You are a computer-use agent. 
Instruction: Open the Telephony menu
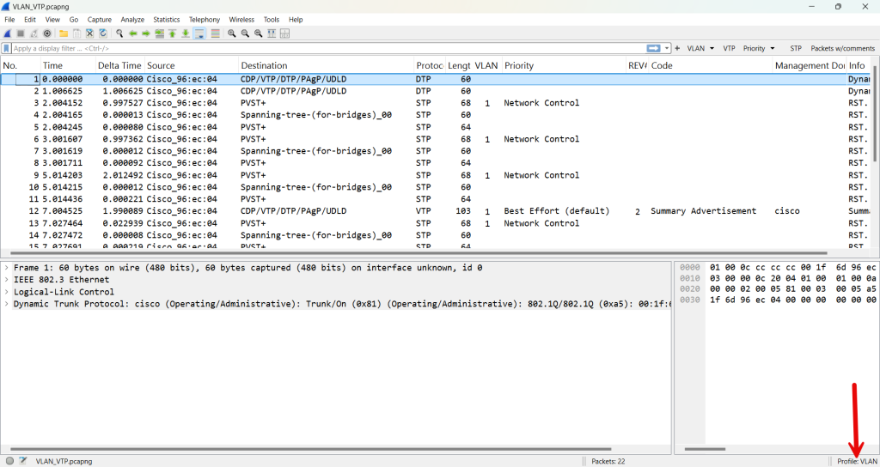[x=205, y=19]
